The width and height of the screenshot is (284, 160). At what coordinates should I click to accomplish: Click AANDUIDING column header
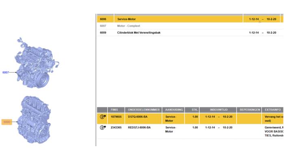tap(174, 110)
